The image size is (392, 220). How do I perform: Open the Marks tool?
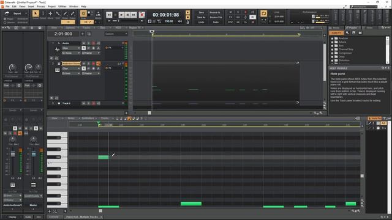pos(98,13)
